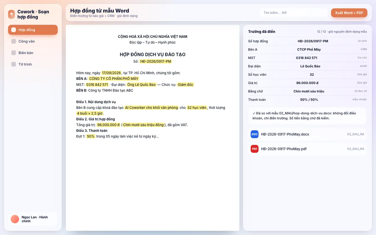Open the Công văn sidebar item
Screen dimensions: 376x235
click(33, 41)
